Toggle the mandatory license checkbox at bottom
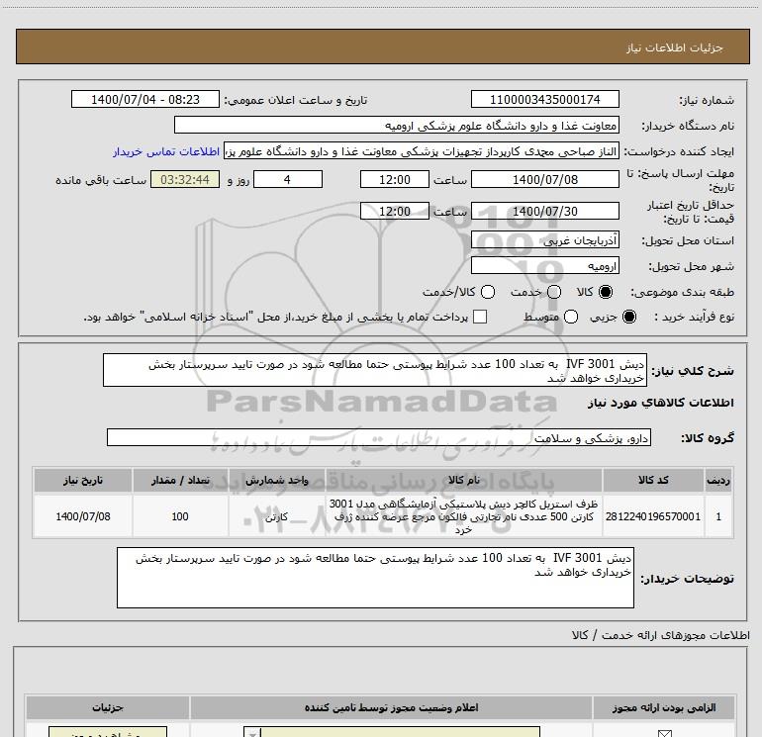 pos(664,733)
